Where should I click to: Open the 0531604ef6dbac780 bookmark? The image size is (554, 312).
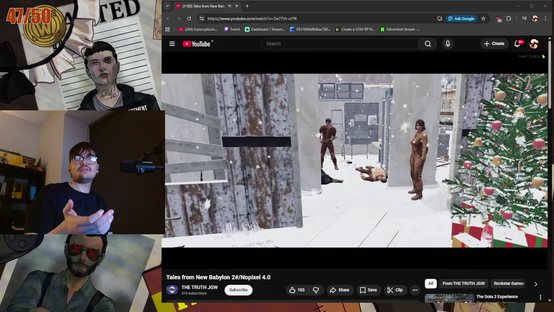coord(310,29)
